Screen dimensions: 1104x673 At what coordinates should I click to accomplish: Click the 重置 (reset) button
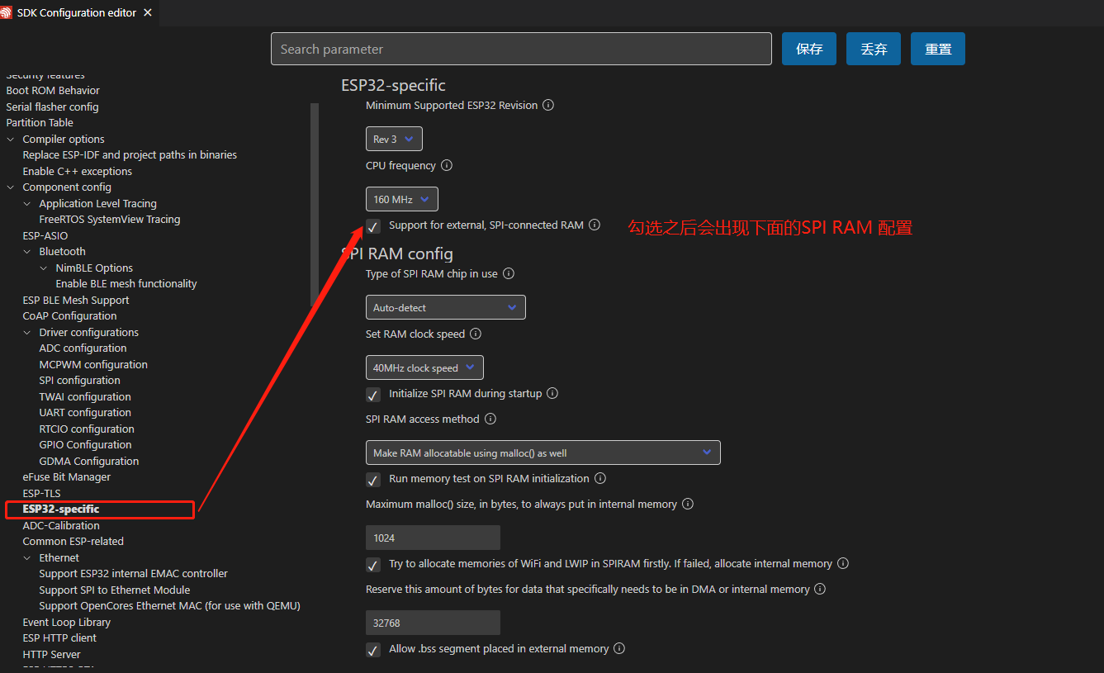[x=938, y=49]
